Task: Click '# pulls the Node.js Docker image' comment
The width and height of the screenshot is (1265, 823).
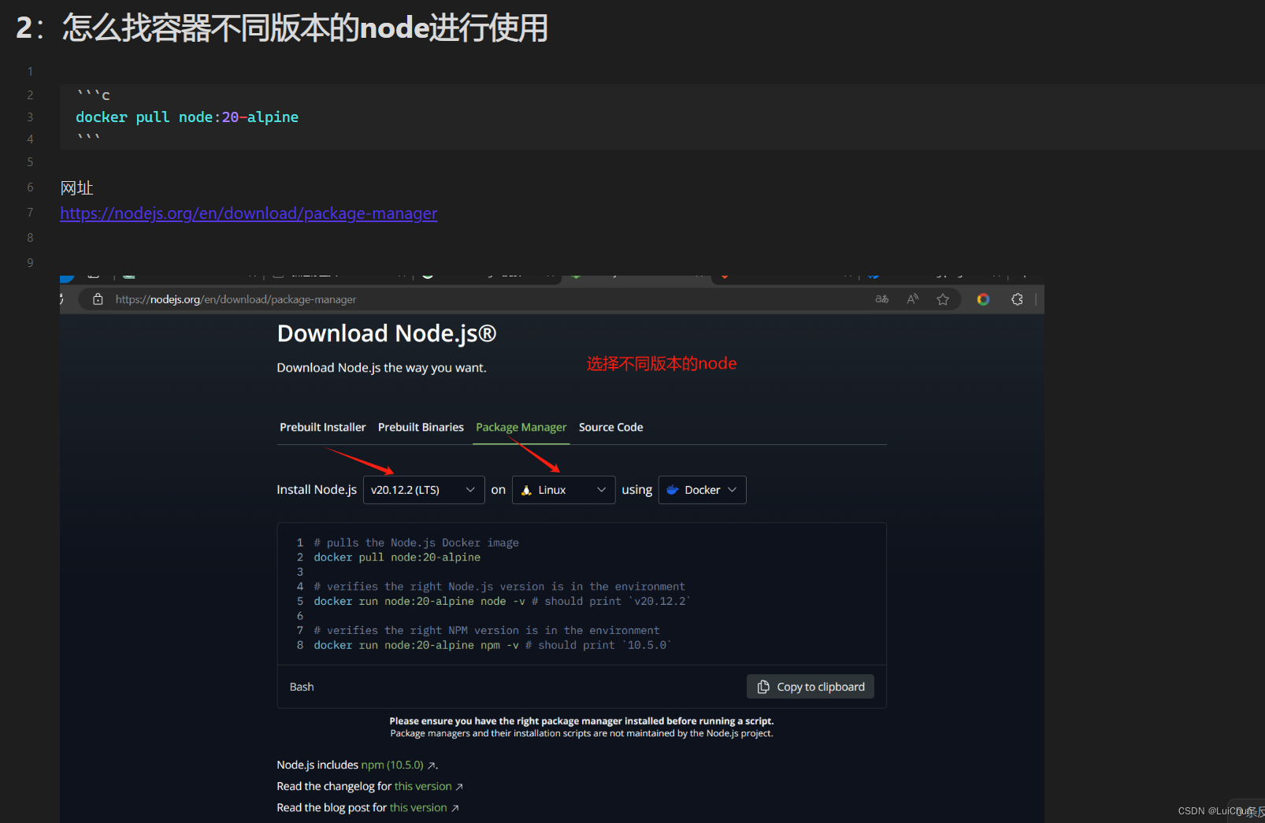Action: [x=416, y=543]
